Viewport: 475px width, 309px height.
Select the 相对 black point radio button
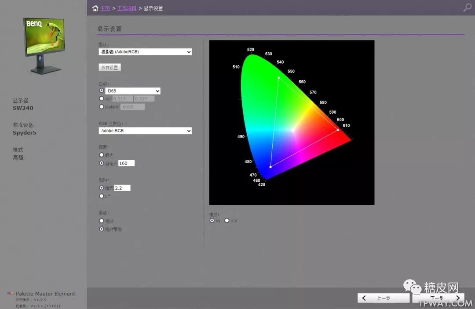(x=102, y=221)
